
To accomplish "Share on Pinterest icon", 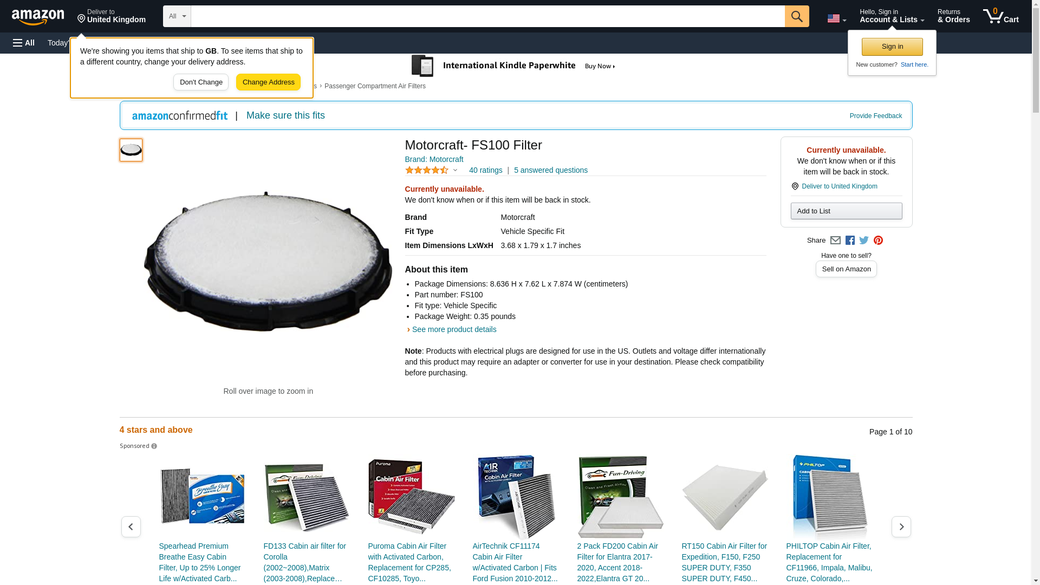I will pos(878,240).
